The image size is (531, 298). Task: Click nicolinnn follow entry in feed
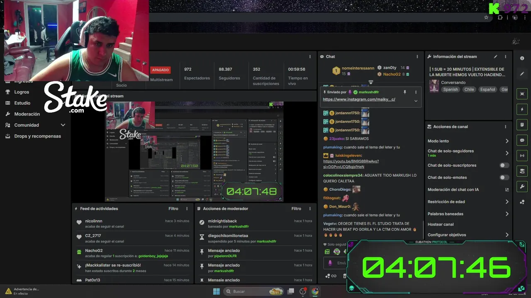tap(132, 223)
